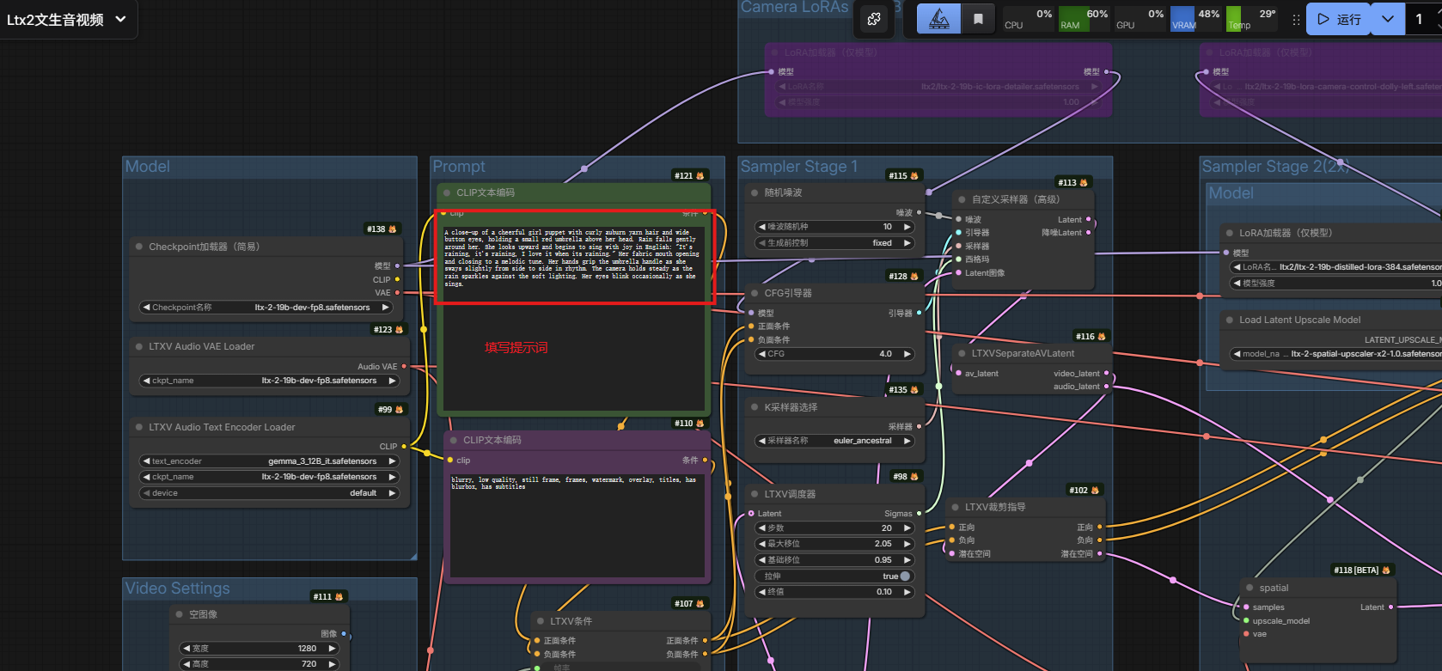Click the puzzle-piece extensions icon

tap(874, 19)
